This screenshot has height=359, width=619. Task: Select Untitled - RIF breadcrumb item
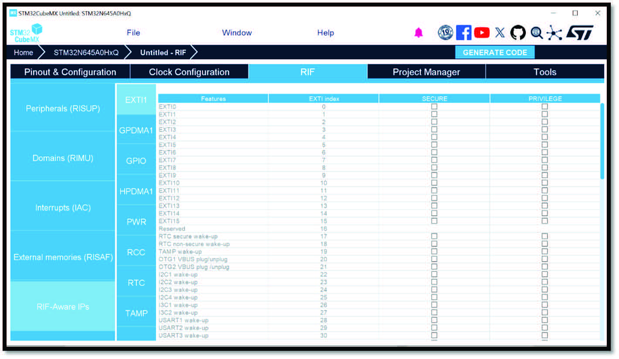point(163,53)
